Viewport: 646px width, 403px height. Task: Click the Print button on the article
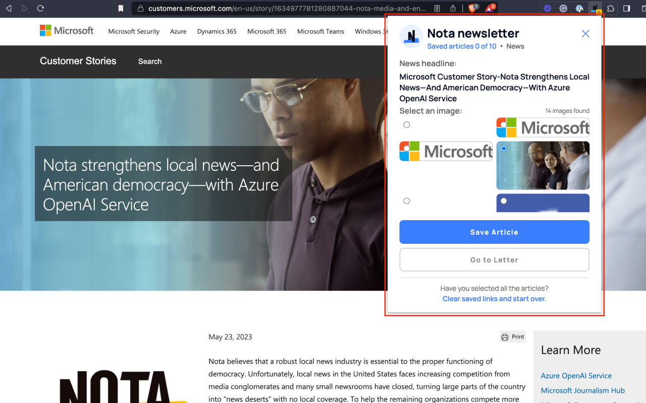point(513,337)
